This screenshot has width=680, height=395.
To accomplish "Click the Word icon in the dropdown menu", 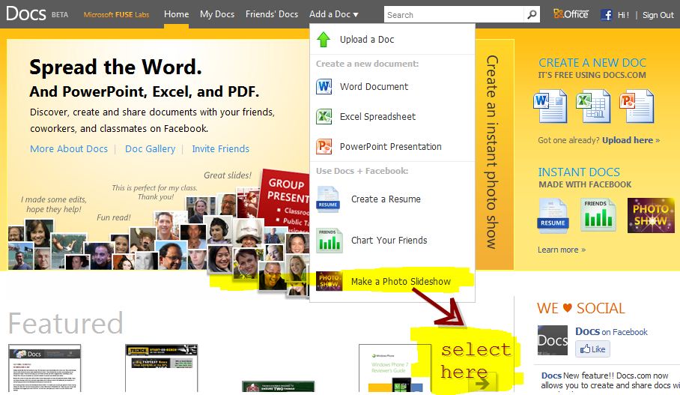I will click(x=324, y=86).
